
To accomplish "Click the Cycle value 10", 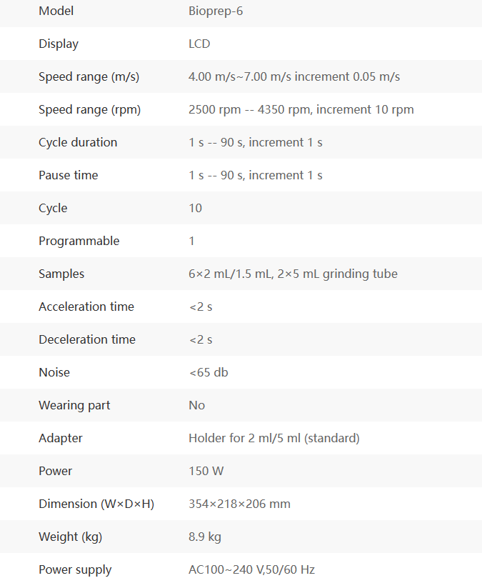I will 195,208.
